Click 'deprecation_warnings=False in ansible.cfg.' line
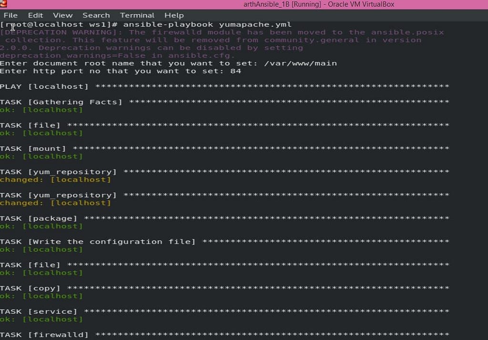The height and width of the screenshot is (340, 488). (x=117, y=56)
